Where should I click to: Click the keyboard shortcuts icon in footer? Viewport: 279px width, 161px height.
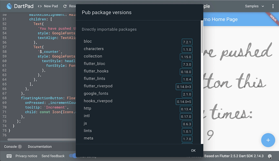tap(9, 156)
